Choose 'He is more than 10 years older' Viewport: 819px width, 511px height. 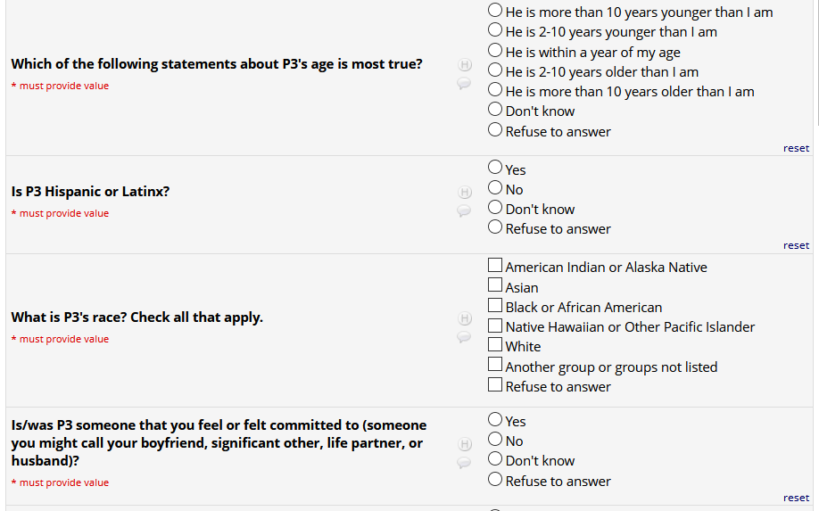pos(495,90)
